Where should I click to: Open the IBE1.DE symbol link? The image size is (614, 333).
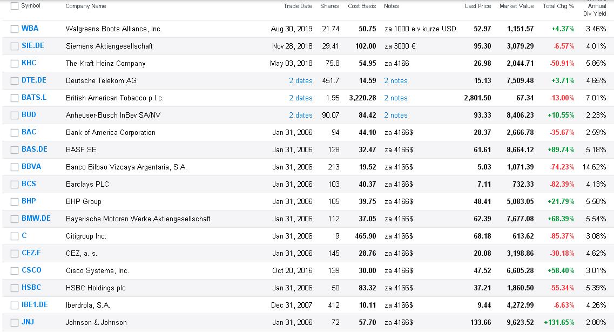[x=35, y=304]
